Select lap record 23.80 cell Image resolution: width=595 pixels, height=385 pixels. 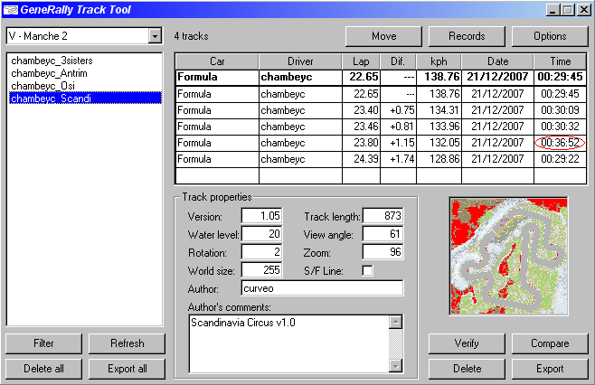click(362, 143)
